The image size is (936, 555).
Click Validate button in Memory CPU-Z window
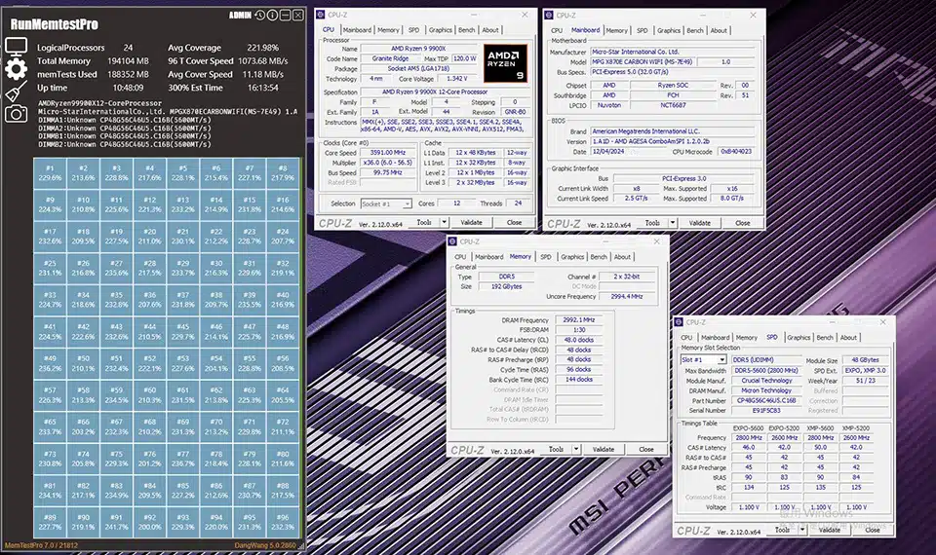click(x=603, y=450)
